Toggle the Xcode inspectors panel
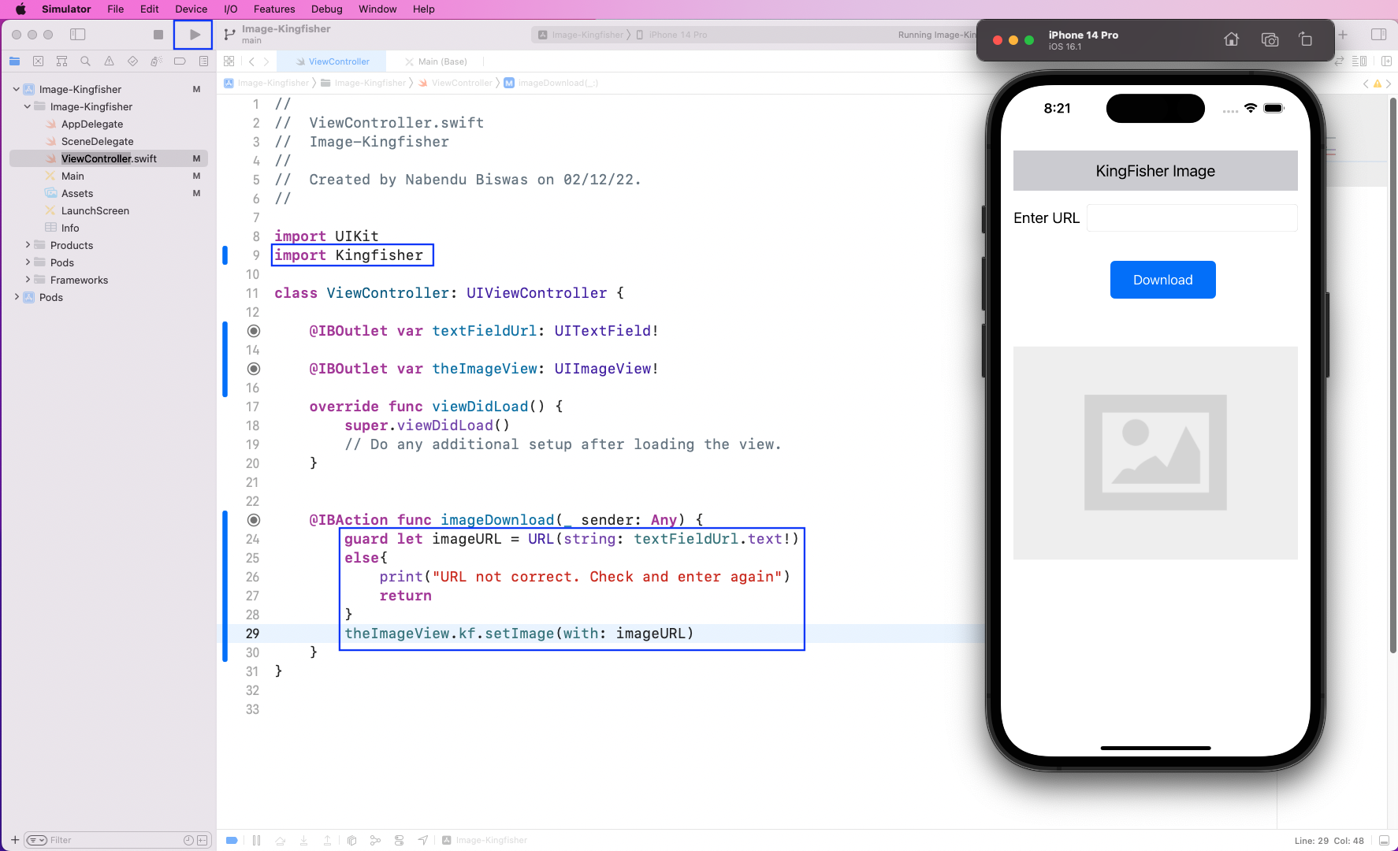This screenshot has height=851, width=1398. click(x=1378, y=35)
